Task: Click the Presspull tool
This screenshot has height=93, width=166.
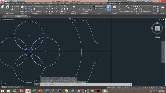Action: [x=15, y=9]
